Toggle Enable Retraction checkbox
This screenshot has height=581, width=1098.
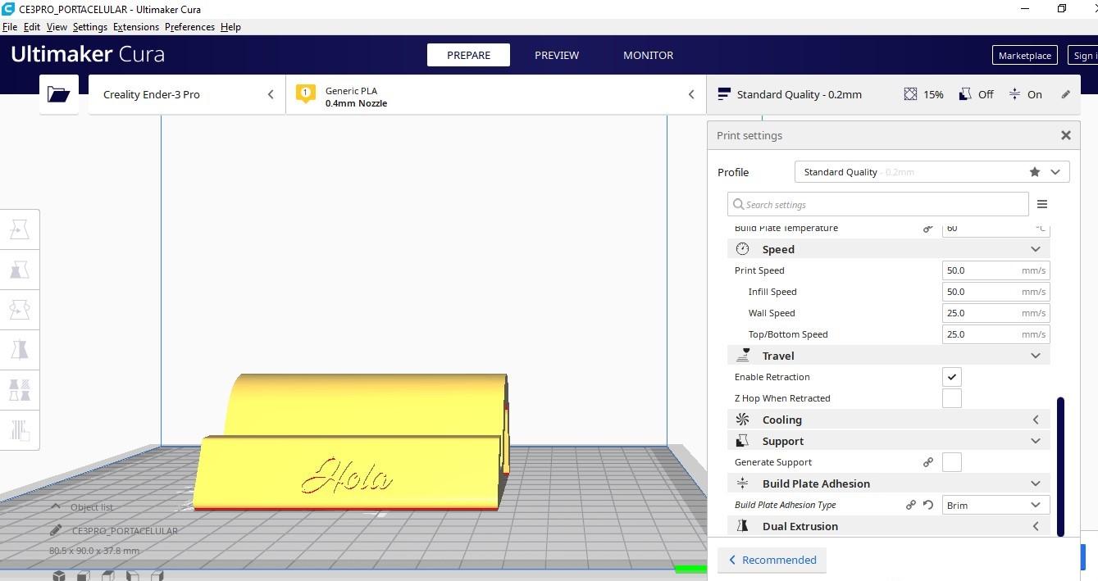(951, 377)
